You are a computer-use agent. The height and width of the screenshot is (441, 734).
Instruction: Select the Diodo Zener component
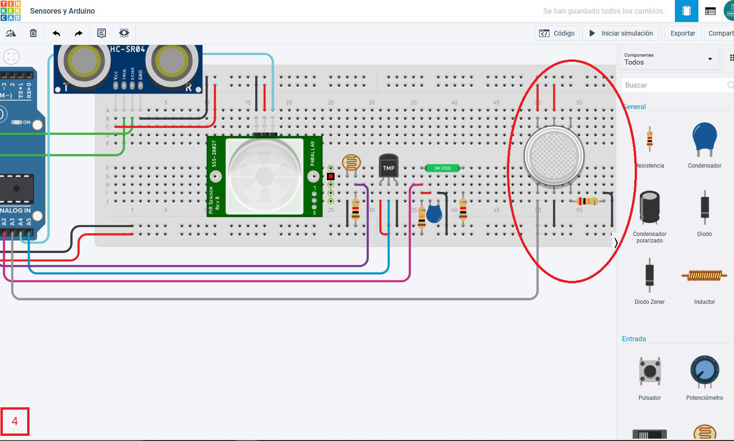pyautogui.click(x=650, y=281)
